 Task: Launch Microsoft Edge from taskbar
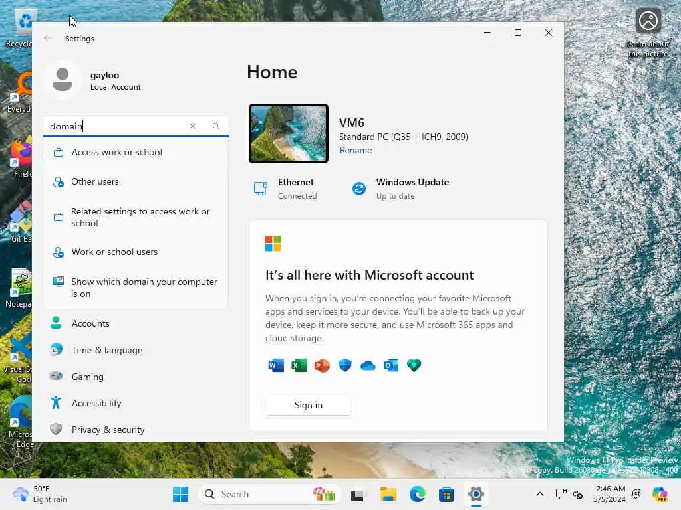[418, 494]
